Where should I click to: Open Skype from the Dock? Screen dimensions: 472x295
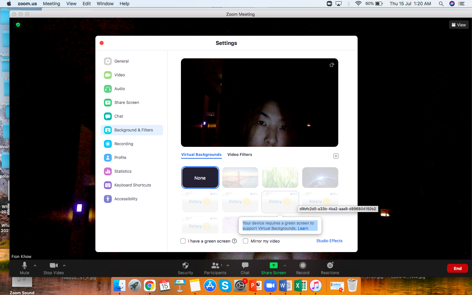pos(225,285)
